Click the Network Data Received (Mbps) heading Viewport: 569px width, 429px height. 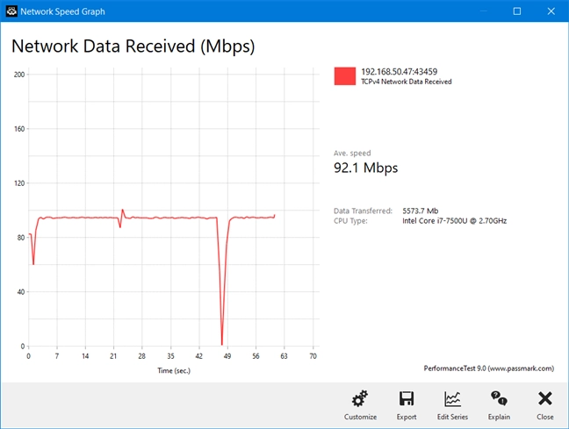coord(133,46)
